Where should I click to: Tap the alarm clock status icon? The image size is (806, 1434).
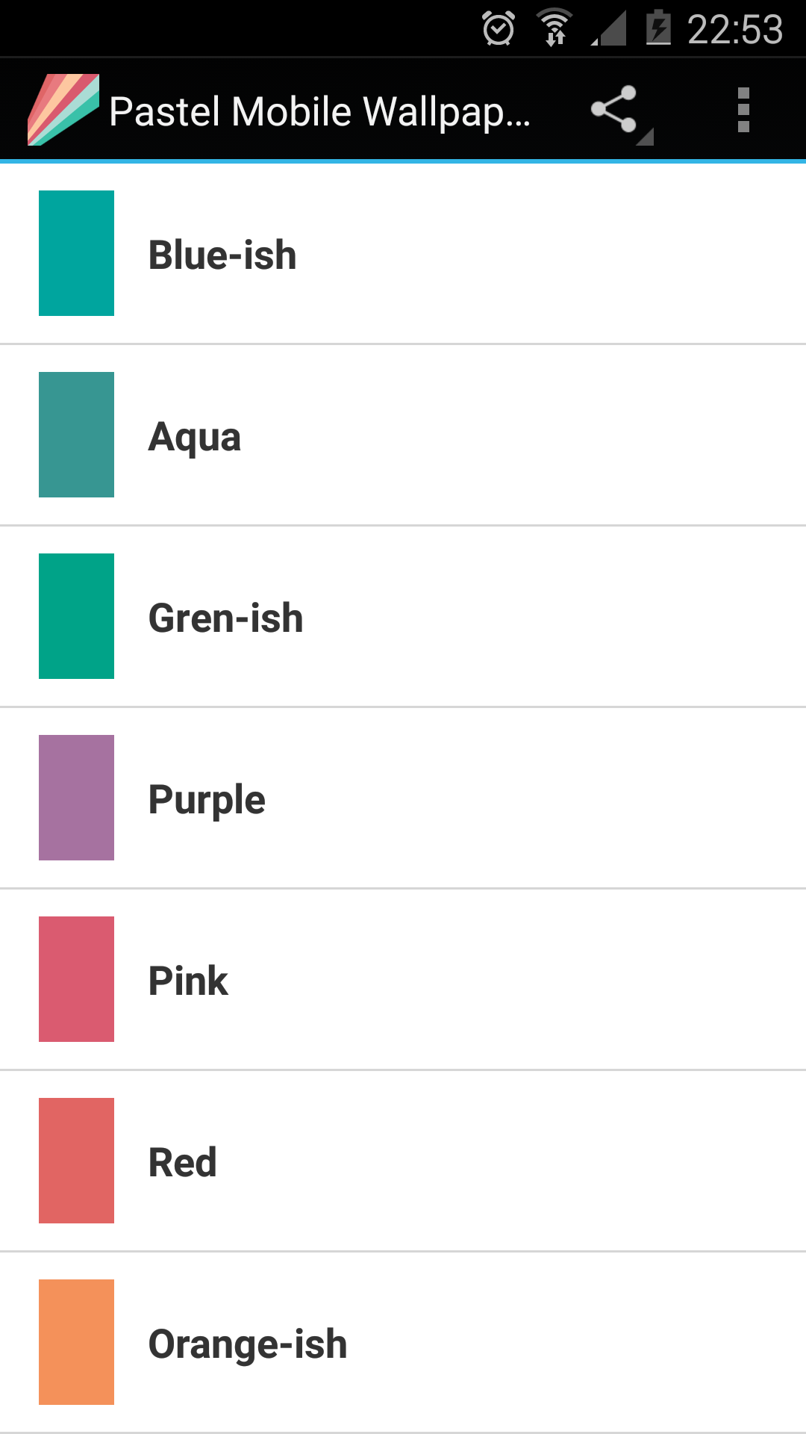498,28
